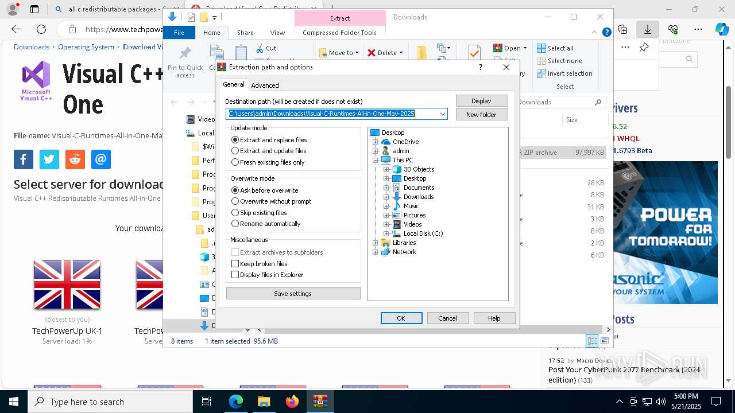
Task: Click WinRAR taskbar icon
Action: tap(320, 402)
